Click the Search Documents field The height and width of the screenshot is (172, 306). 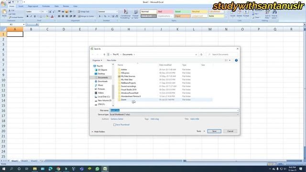(222, 54)
